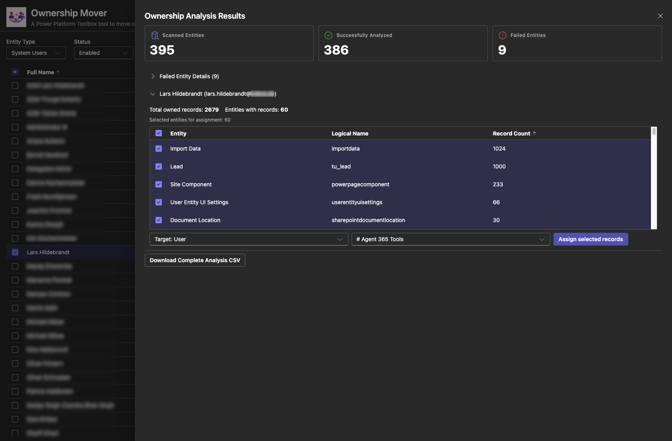Open the Target: User dropdown
This screenshot has height=441, width=672.
249,239
